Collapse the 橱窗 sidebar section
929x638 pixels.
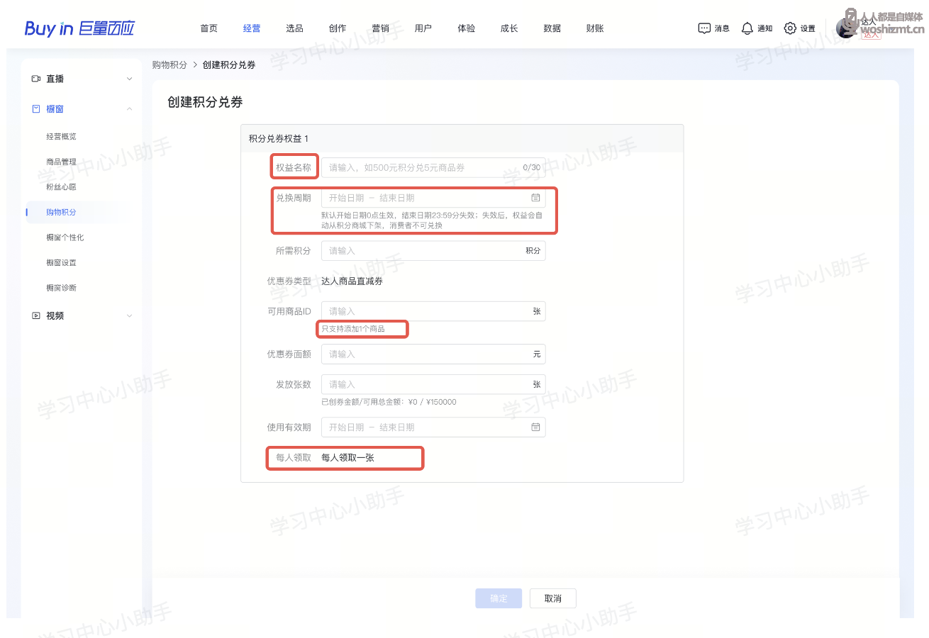pyautogui.click(x=129, y=109)
